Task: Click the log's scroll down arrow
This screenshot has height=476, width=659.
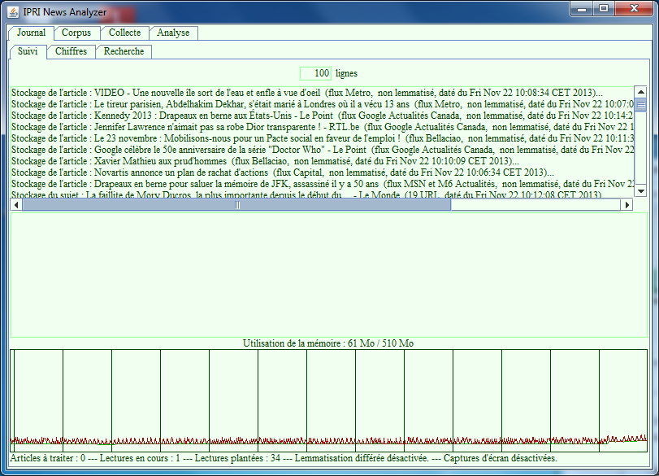Action: click(639, 190)
